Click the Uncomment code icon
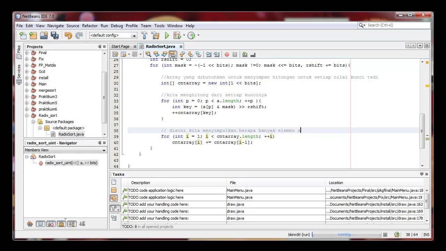The image size is (446, 251). click(253, 54)
